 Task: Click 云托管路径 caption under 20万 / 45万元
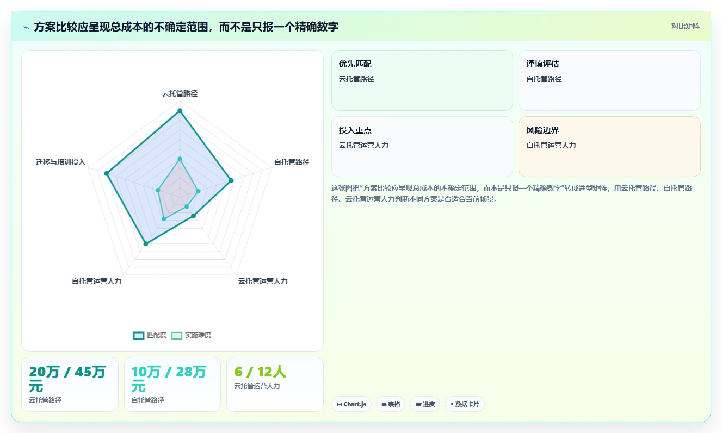click(x=45, y=400)
